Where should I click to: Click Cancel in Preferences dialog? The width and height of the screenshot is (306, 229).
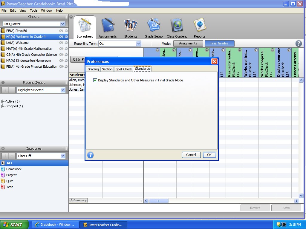[191, 155]
